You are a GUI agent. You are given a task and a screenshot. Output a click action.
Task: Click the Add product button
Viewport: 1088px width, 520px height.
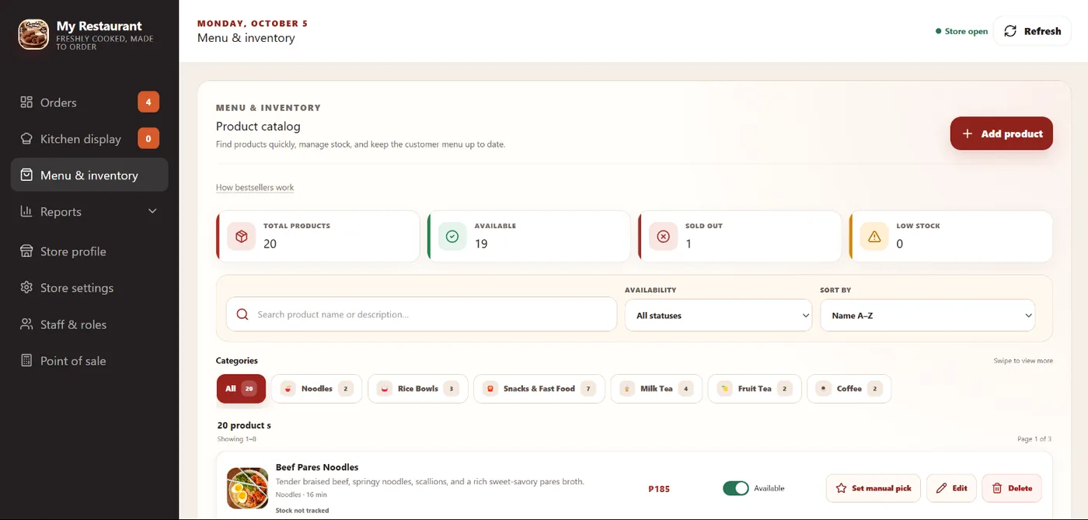[1002, 133]
